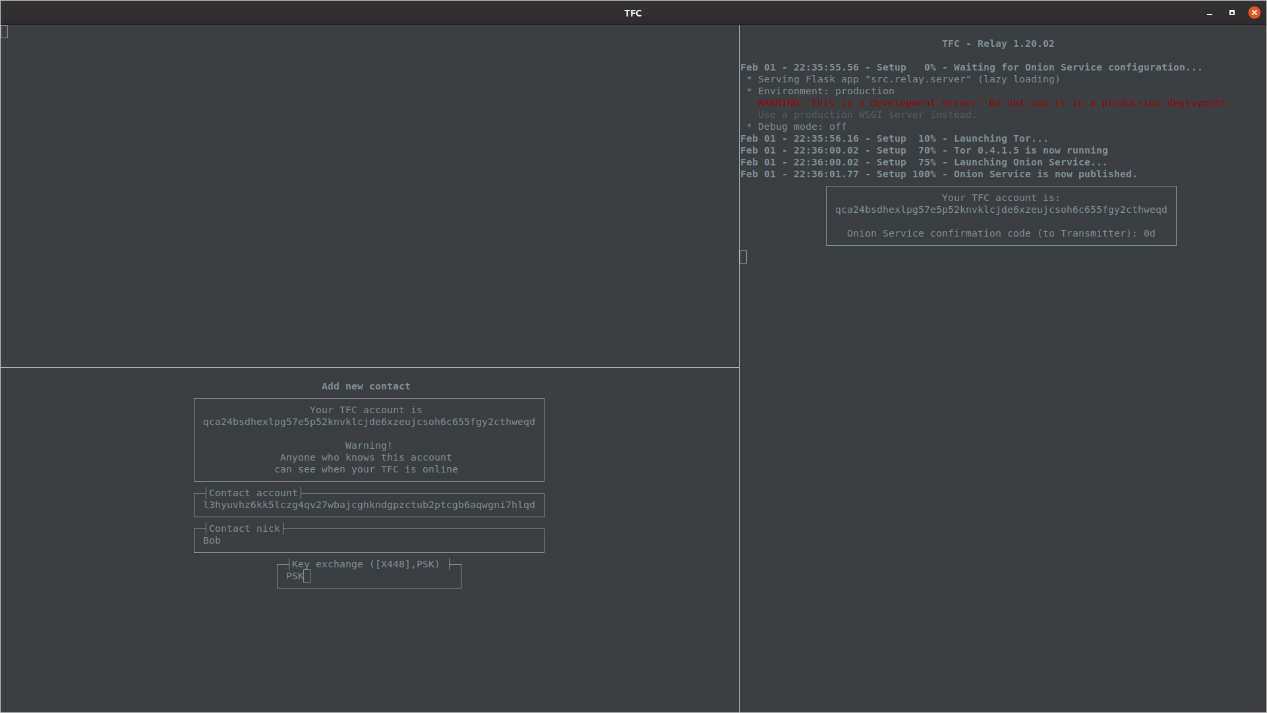Viewport: 1267px width, 713px height.
Task: Click the 'Warning!' text
Action: tap(368, 445)
